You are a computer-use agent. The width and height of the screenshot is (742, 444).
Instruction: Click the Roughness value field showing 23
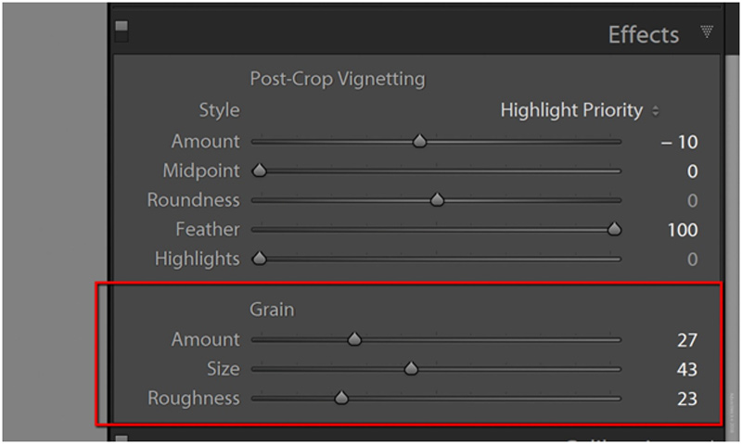[686, 400]
